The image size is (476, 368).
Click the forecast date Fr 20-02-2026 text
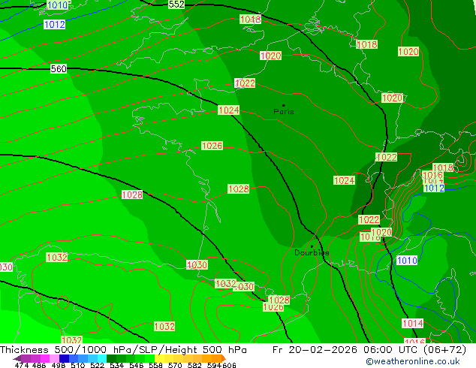pyautogui.click(x=315, y=350)
